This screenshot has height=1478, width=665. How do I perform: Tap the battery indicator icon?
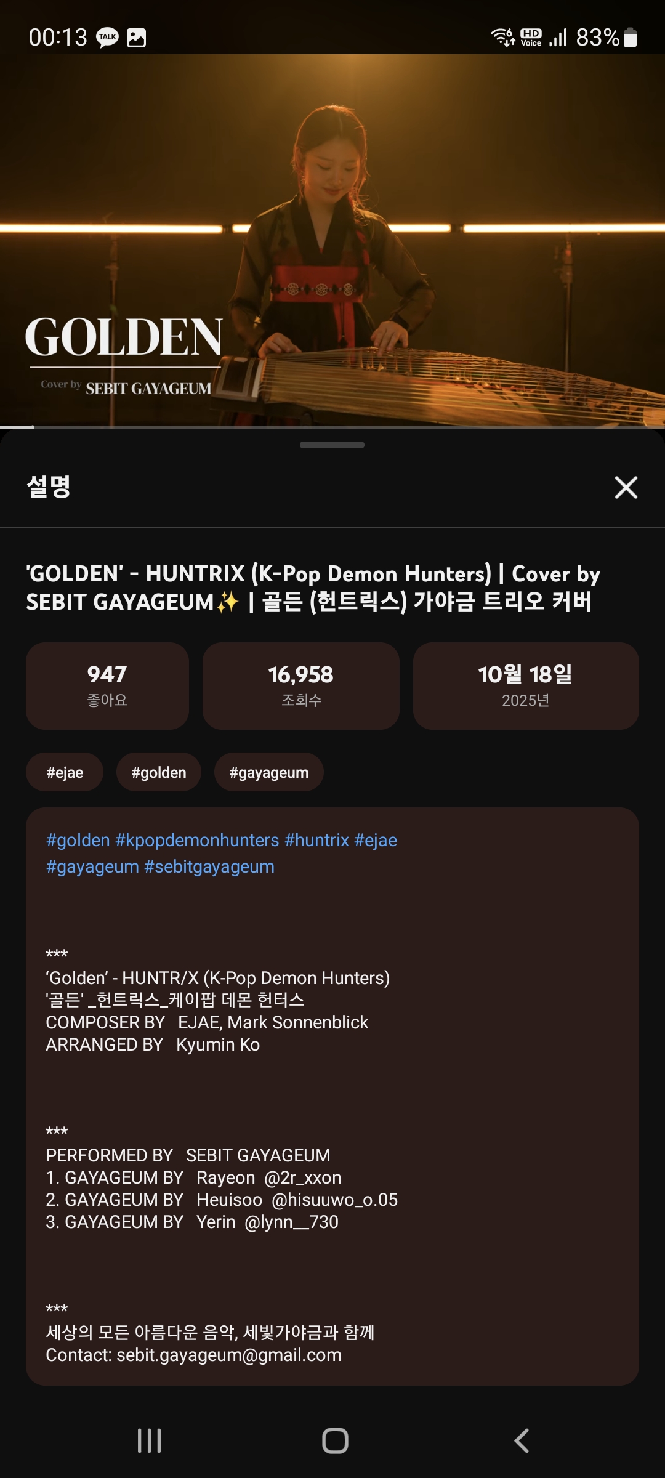pos(630,38)
